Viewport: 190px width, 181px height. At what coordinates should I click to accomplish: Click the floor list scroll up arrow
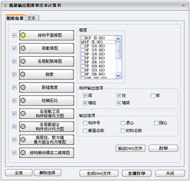pos(118,39)
